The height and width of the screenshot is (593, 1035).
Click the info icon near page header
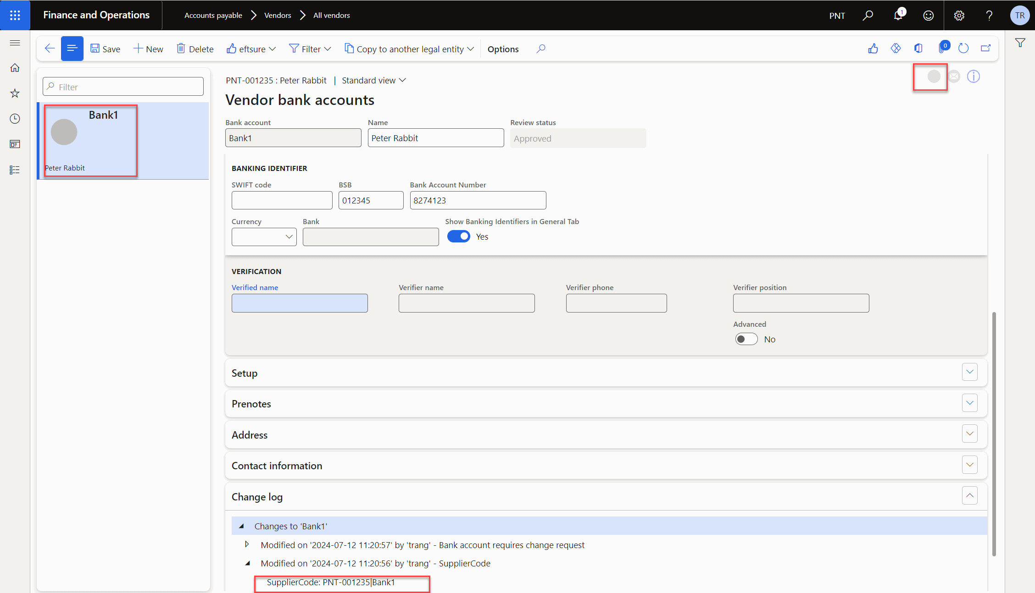(x=974, y=77)
